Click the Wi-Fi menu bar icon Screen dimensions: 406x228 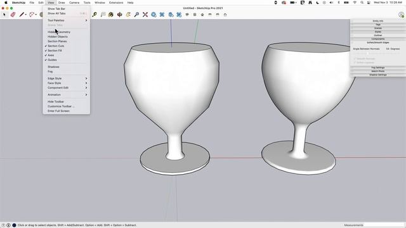click(x=355, y=3)
